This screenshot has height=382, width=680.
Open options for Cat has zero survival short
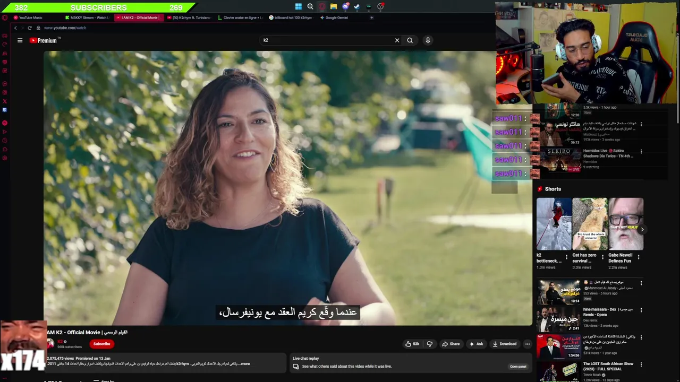click(602, 257)
